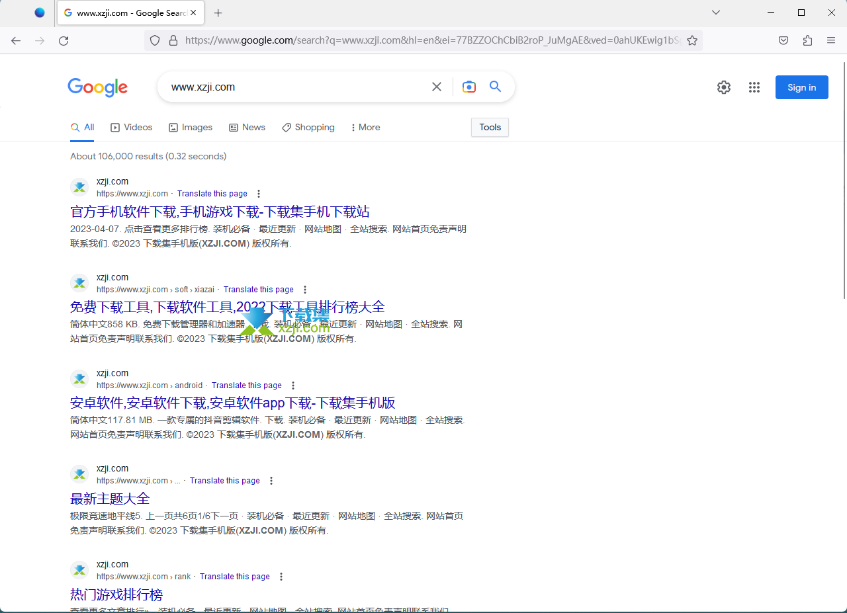847x613 pixels.
Task: Select the All search tab
Action: pos(83,127)
